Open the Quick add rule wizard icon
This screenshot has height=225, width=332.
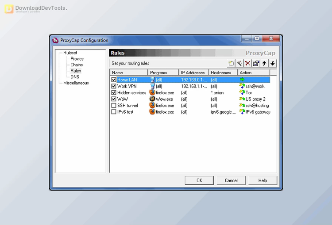[x=239, y=63]
